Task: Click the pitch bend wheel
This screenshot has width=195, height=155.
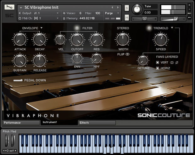Action: 7,141
